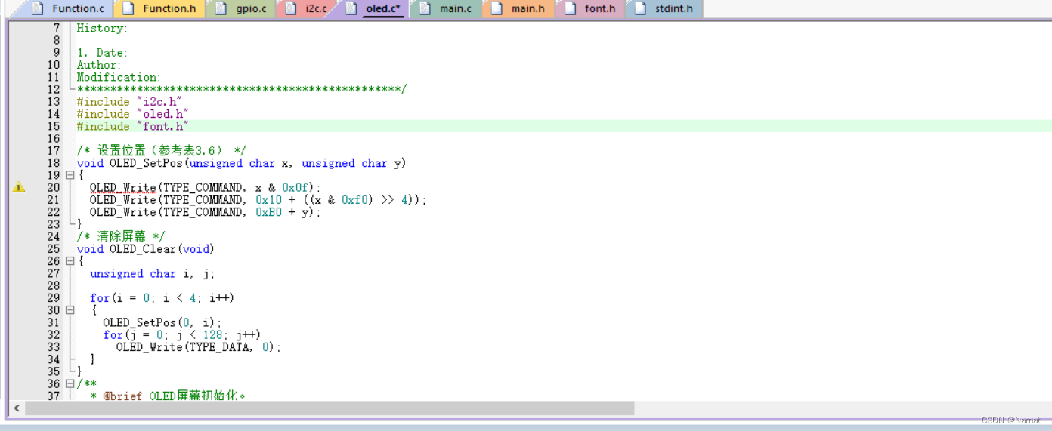Click the /* 清除屏幕 */ comment on line 24
The width and height of the screenshot is (1052, 431).
click(x=121, y=236)
